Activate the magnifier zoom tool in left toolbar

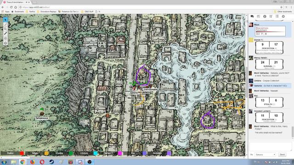[6, 29]
